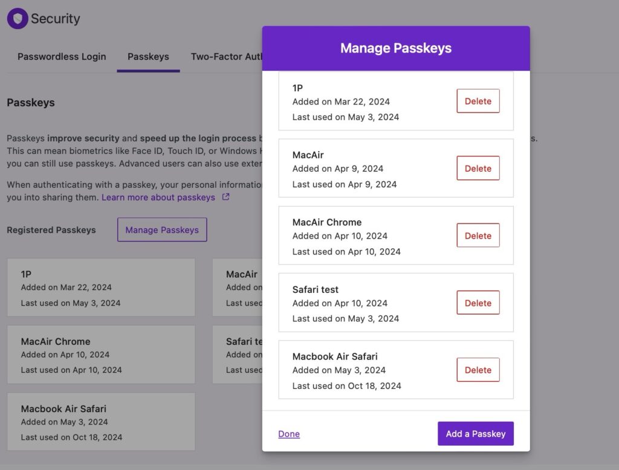The width and height of the screenshot is (619, 470).
Task: Click the outlined Manage Passkeys button
Action: pos(162,230)
